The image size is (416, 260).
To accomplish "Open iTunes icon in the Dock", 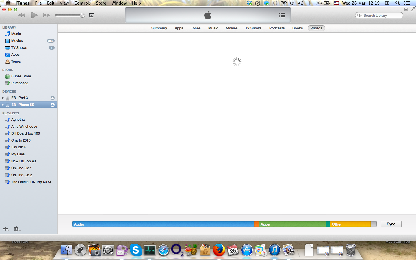I will click(274, 250).
